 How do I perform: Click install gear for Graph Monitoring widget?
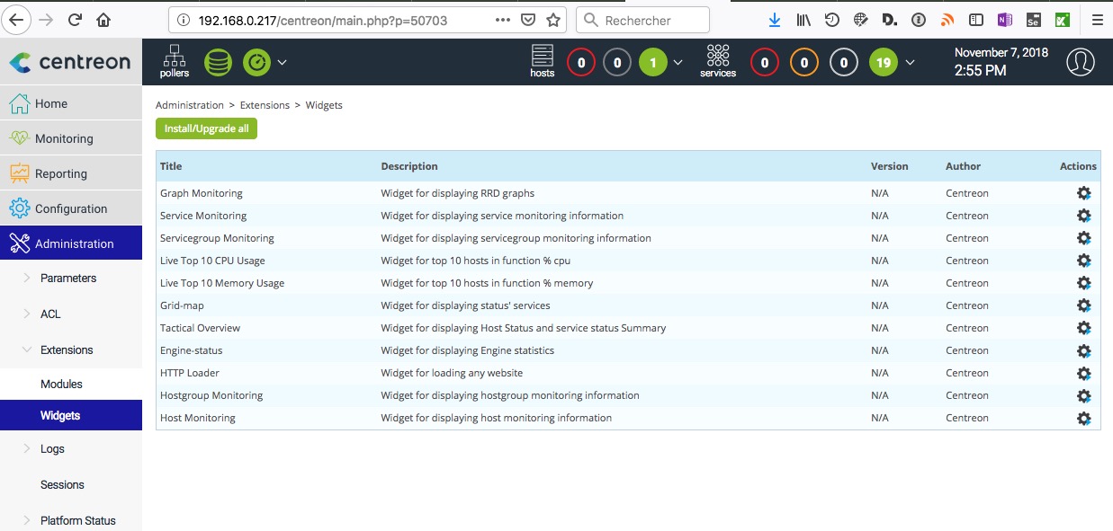(x=1083, y=193)
